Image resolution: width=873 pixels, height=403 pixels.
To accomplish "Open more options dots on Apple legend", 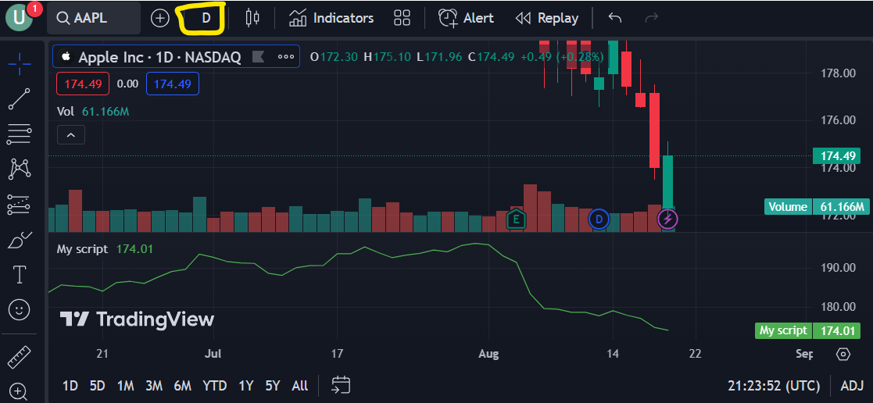I will point(285,56).
